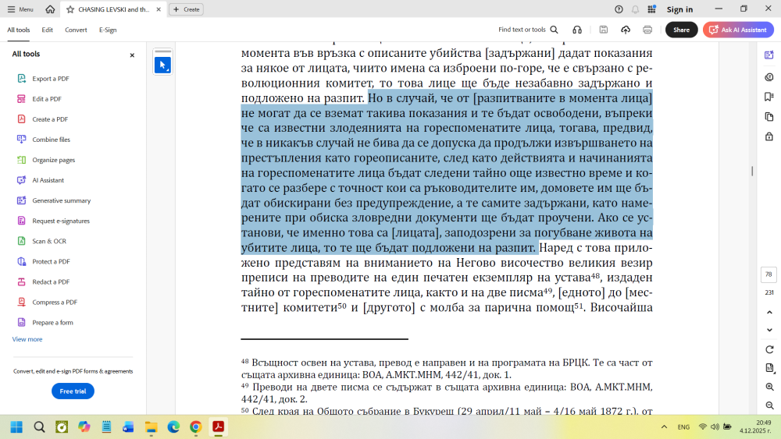Click the Ask AI Assistant button
The width and height of the screenshot is (781, 439).
pos(738,30)
